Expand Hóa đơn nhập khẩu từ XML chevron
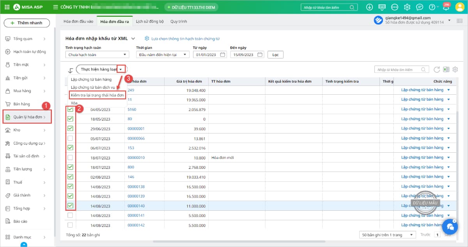The width and height of the screenshot is (468, 247). tap(133, 39)
